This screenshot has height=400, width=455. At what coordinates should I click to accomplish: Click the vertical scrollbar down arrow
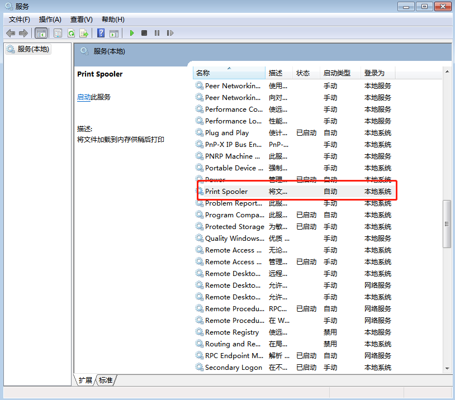pyautogui.click(x=447, y=368)
